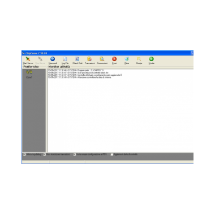Click the first log line in Monitor attività

pos(76,70)
